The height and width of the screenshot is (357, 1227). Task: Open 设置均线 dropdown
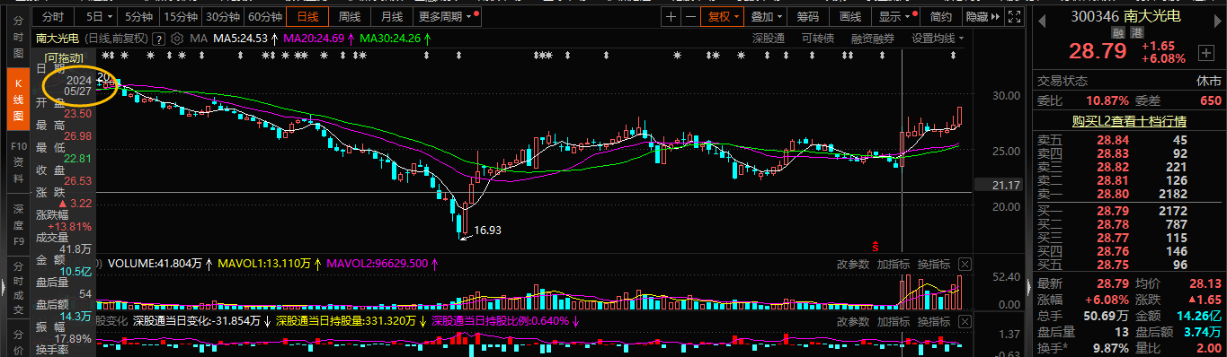pos(938,39)
